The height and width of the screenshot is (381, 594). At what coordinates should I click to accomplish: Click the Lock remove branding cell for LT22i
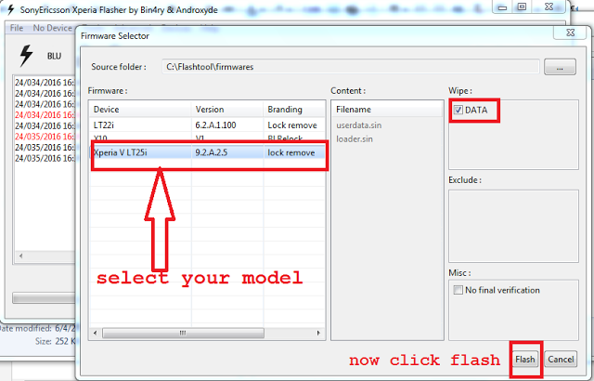click(x=292, y=125)
